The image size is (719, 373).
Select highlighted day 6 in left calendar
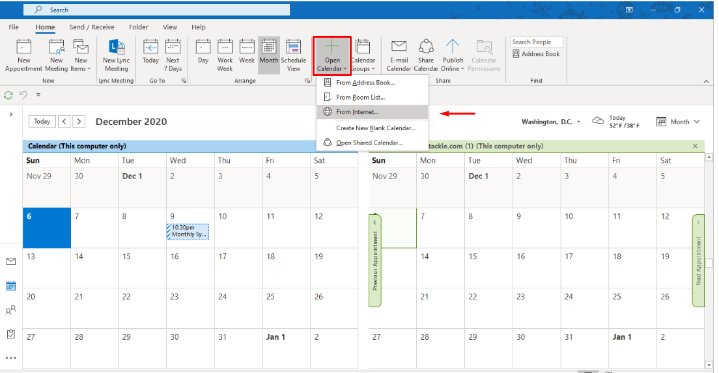(47, 228)
